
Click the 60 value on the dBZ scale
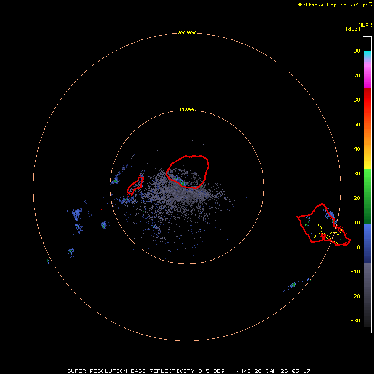tap(357, 100)
